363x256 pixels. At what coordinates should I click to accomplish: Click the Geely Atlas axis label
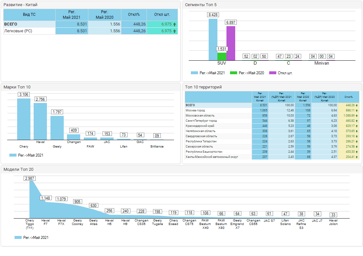click(93, 222)
